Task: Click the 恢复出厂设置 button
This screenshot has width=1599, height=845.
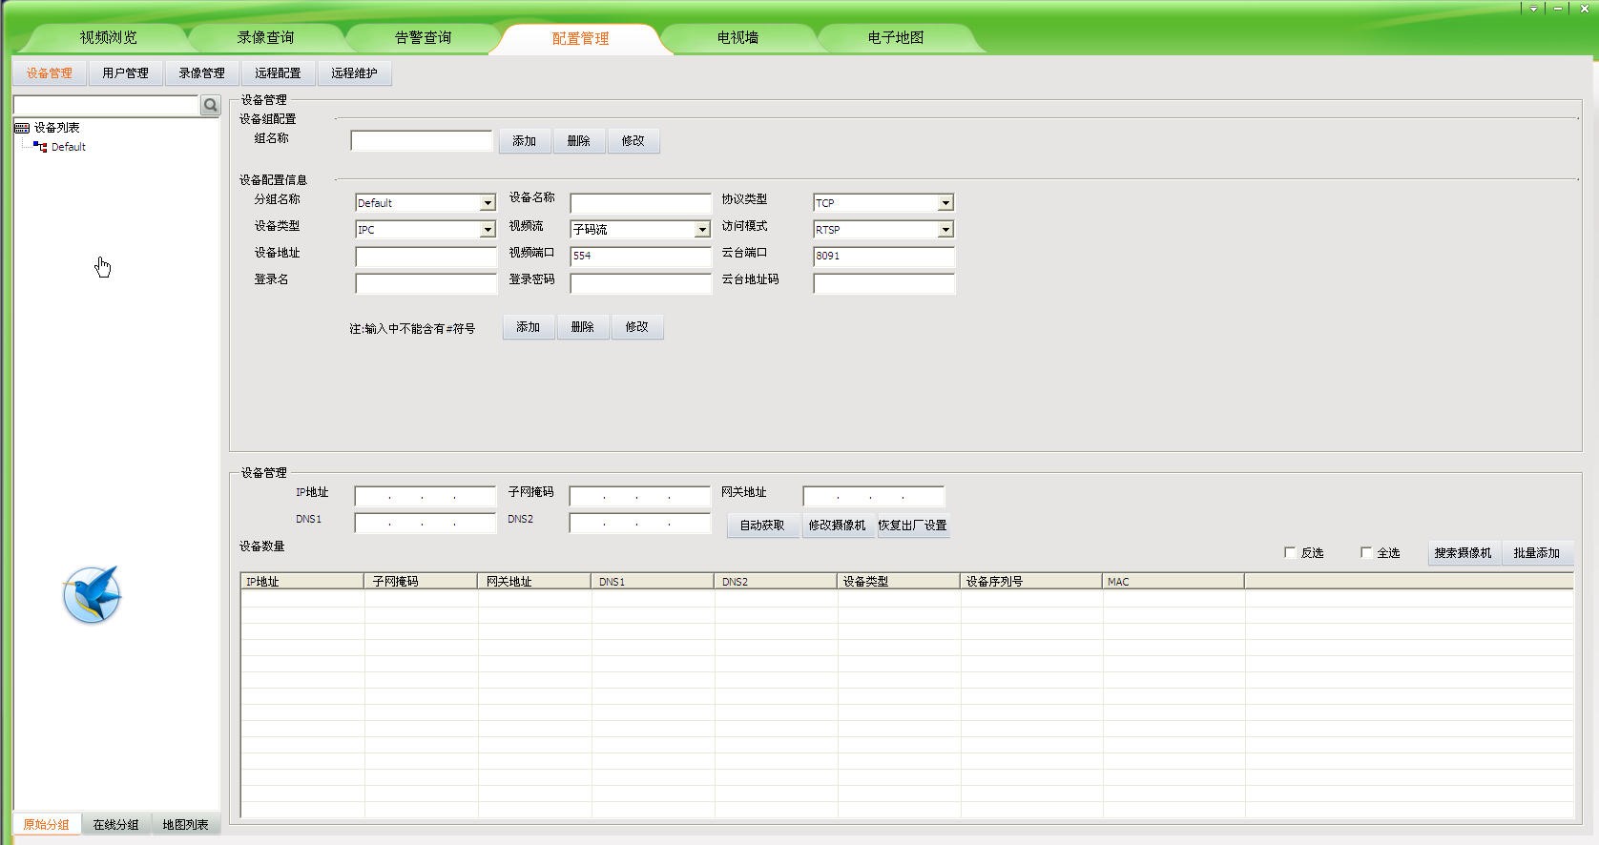Action: pos(912,526)
